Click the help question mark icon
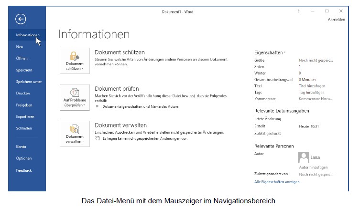Screen dimensions: 359x209 pos(299,11)
